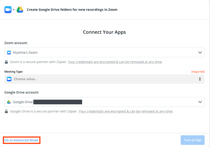
Task: Click the Zap title about Zoom recordings
Action: (72, 10)
